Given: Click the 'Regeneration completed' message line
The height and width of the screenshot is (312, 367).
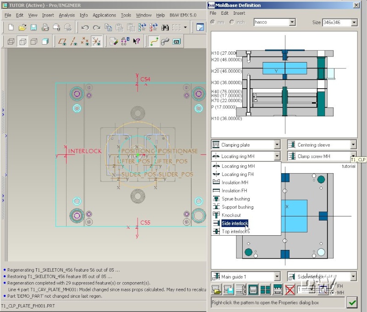Looking at the screenshot, I should point(79,283).
